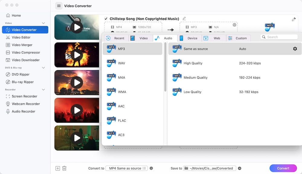This screenshot has height=174, width=302.
Task: Open the Screen Recorder tool
Action: 24,96
